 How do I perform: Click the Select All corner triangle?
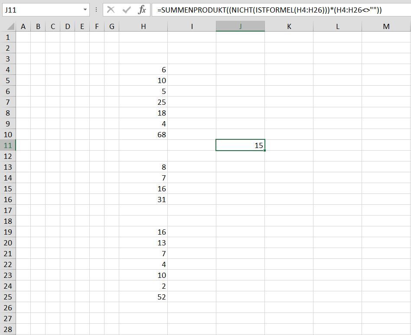pos(10,26)
